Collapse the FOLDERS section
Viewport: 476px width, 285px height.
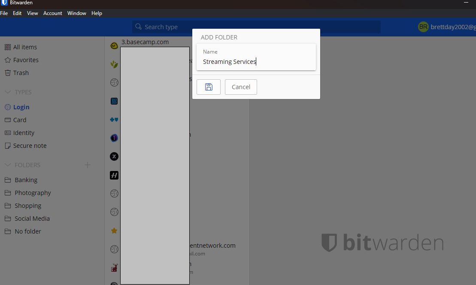[8, 165]
